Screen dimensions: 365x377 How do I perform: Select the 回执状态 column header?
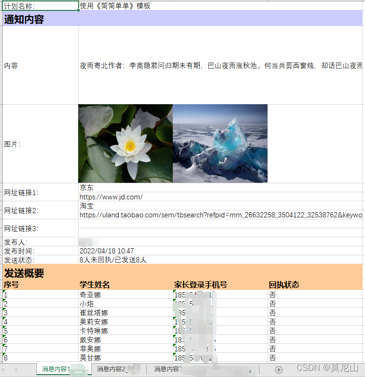(x=315, y=285)
